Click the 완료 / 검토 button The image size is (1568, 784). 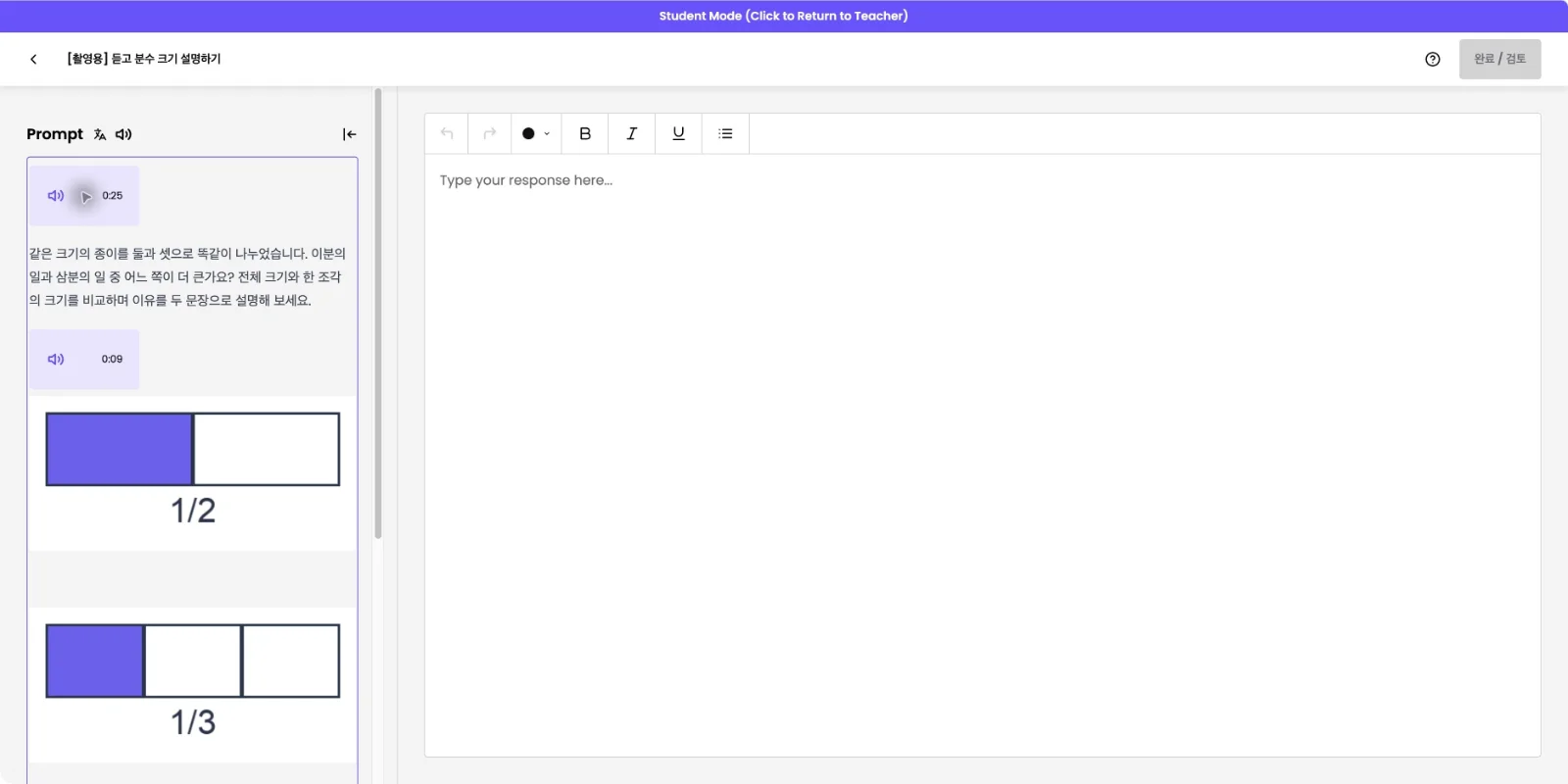[1499, 59]
